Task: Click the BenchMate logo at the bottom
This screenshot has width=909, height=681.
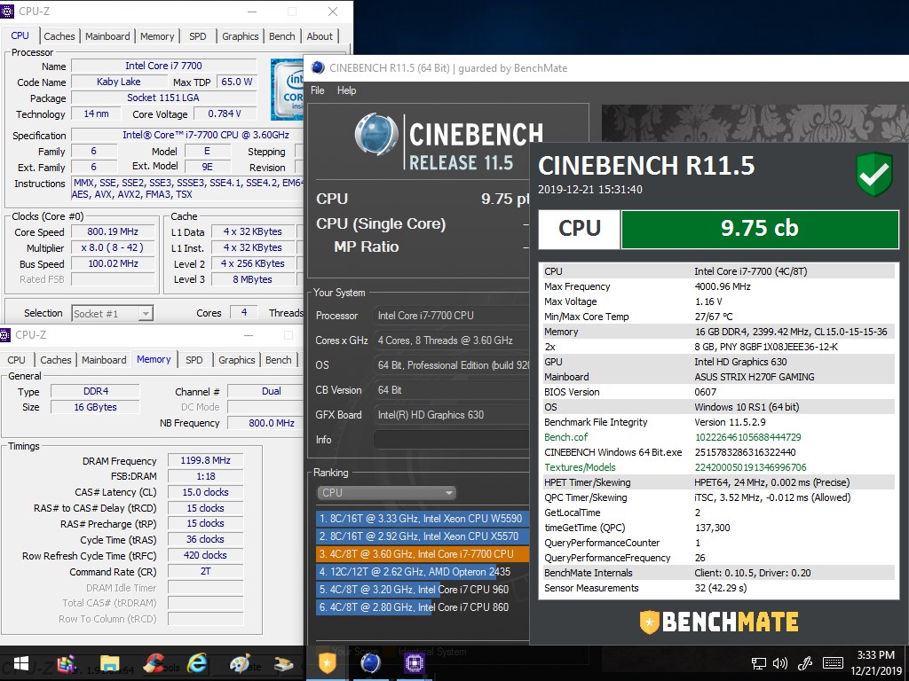Action: (x=719, y=622)
